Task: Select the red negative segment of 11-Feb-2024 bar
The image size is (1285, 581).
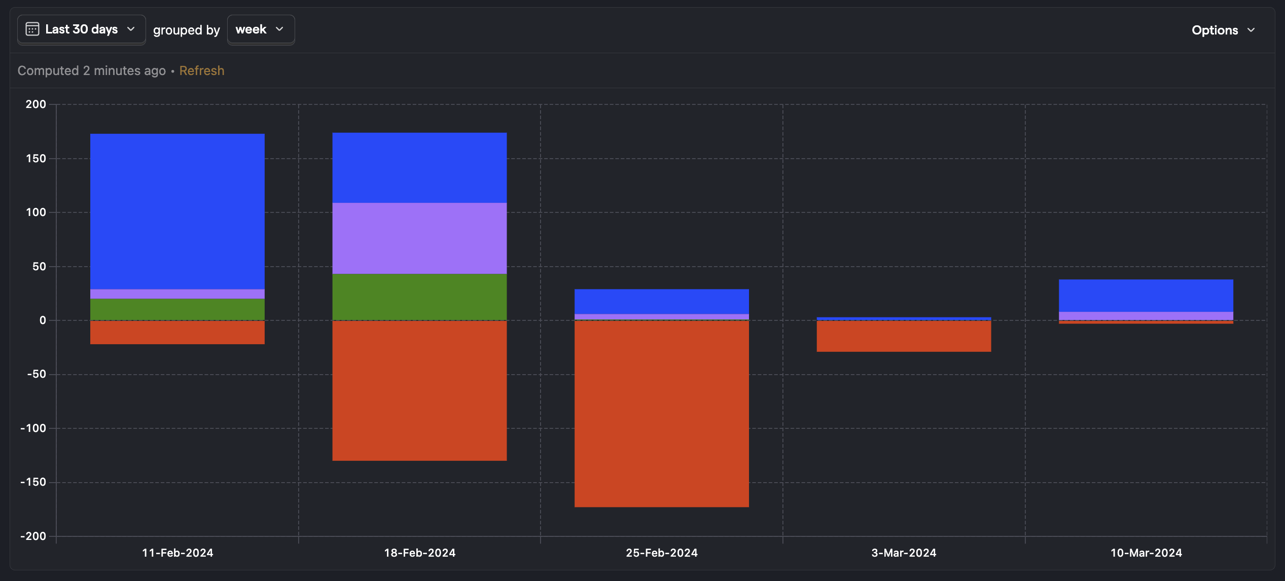Action: click(x=177, y=332)
